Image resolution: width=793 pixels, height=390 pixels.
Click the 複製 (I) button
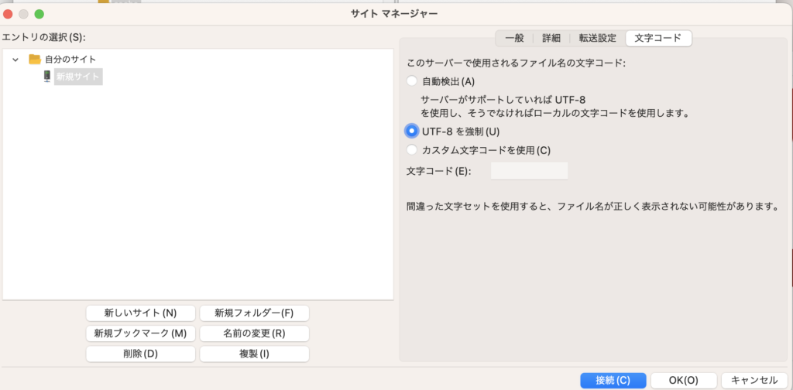pyautogui.click(x=254, y=354)
